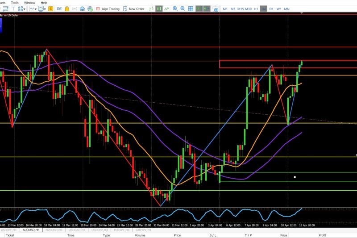This screenshot has height=238, width=357.
Task: Switch to the USDCHF,H4 chart tab
Action: pos(100,230)
